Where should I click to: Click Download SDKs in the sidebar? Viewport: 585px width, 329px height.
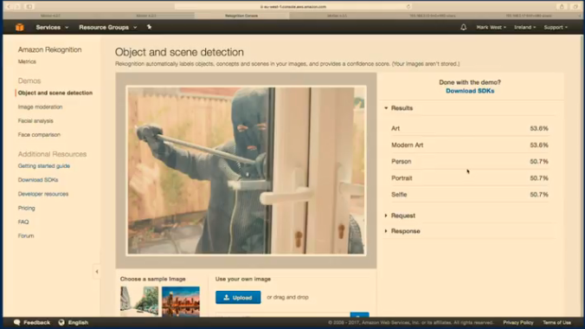pos(38,180)
